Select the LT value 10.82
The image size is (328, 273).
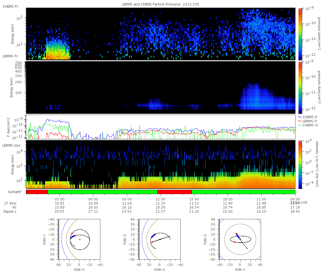tap(60, 203)
